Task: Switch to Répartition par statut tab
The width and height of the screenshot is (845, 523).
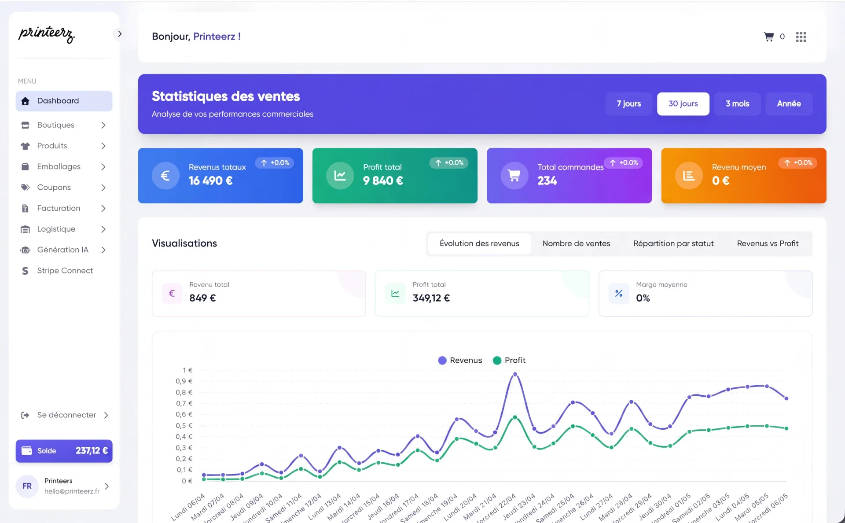Action: (x=673, y=243)
